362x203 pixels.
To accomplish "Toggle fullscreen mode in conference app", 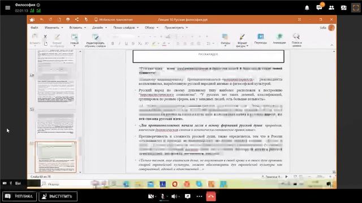I will click(x=356, y=7).
